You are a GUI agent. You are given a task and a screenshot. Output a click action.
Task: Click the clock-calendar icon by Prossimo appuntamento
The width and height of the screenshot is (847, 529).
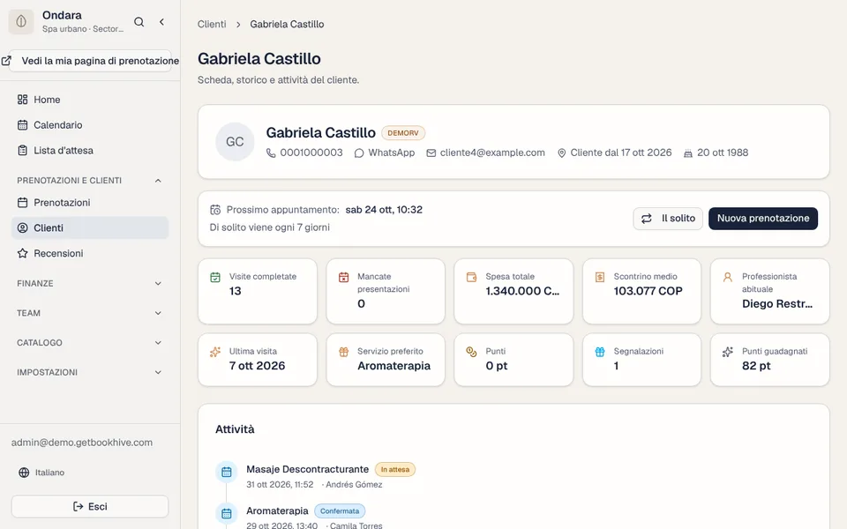tap(215, 210)
